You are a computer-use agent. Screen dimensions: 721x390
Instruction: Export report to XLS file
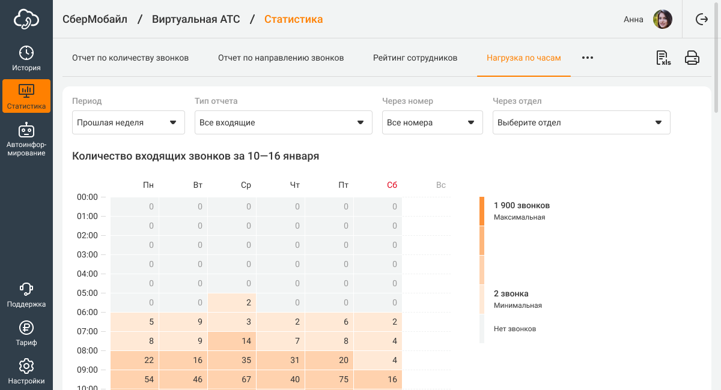click(663, 58)
